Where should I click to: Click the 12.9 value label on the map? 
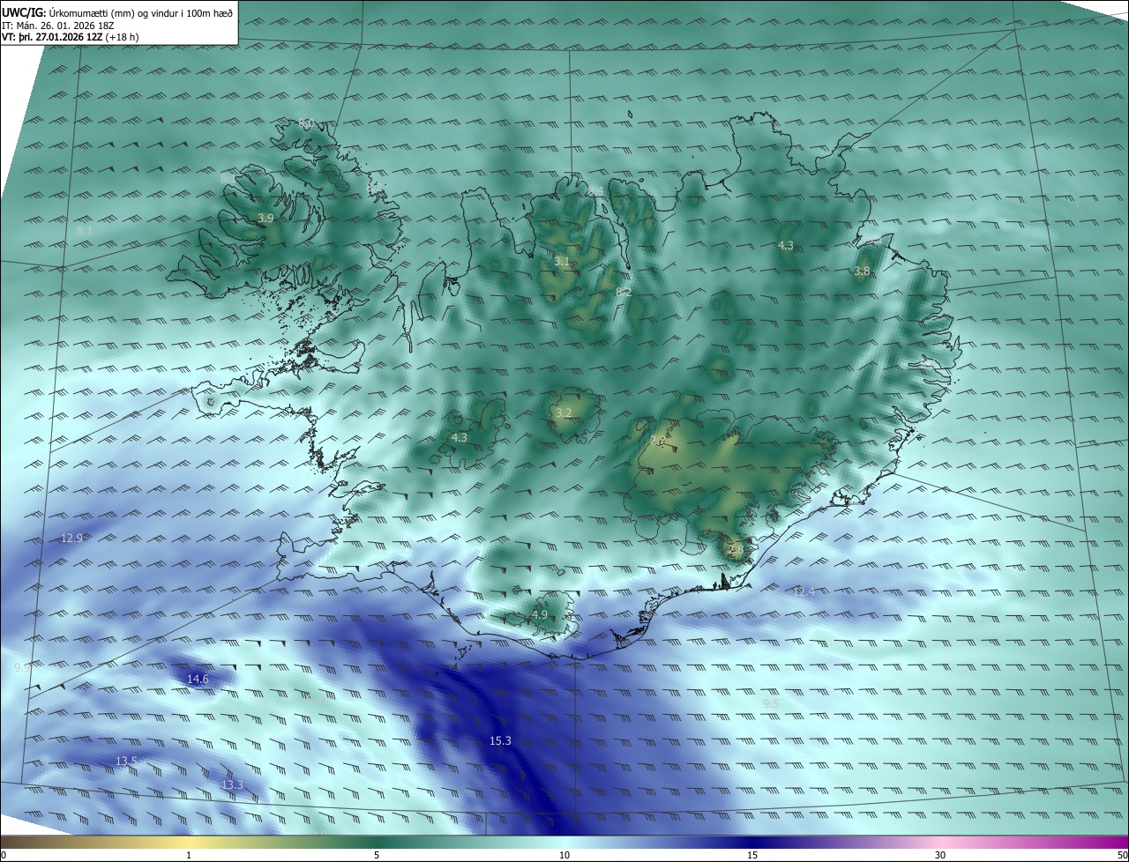click(x=71, y=538)
